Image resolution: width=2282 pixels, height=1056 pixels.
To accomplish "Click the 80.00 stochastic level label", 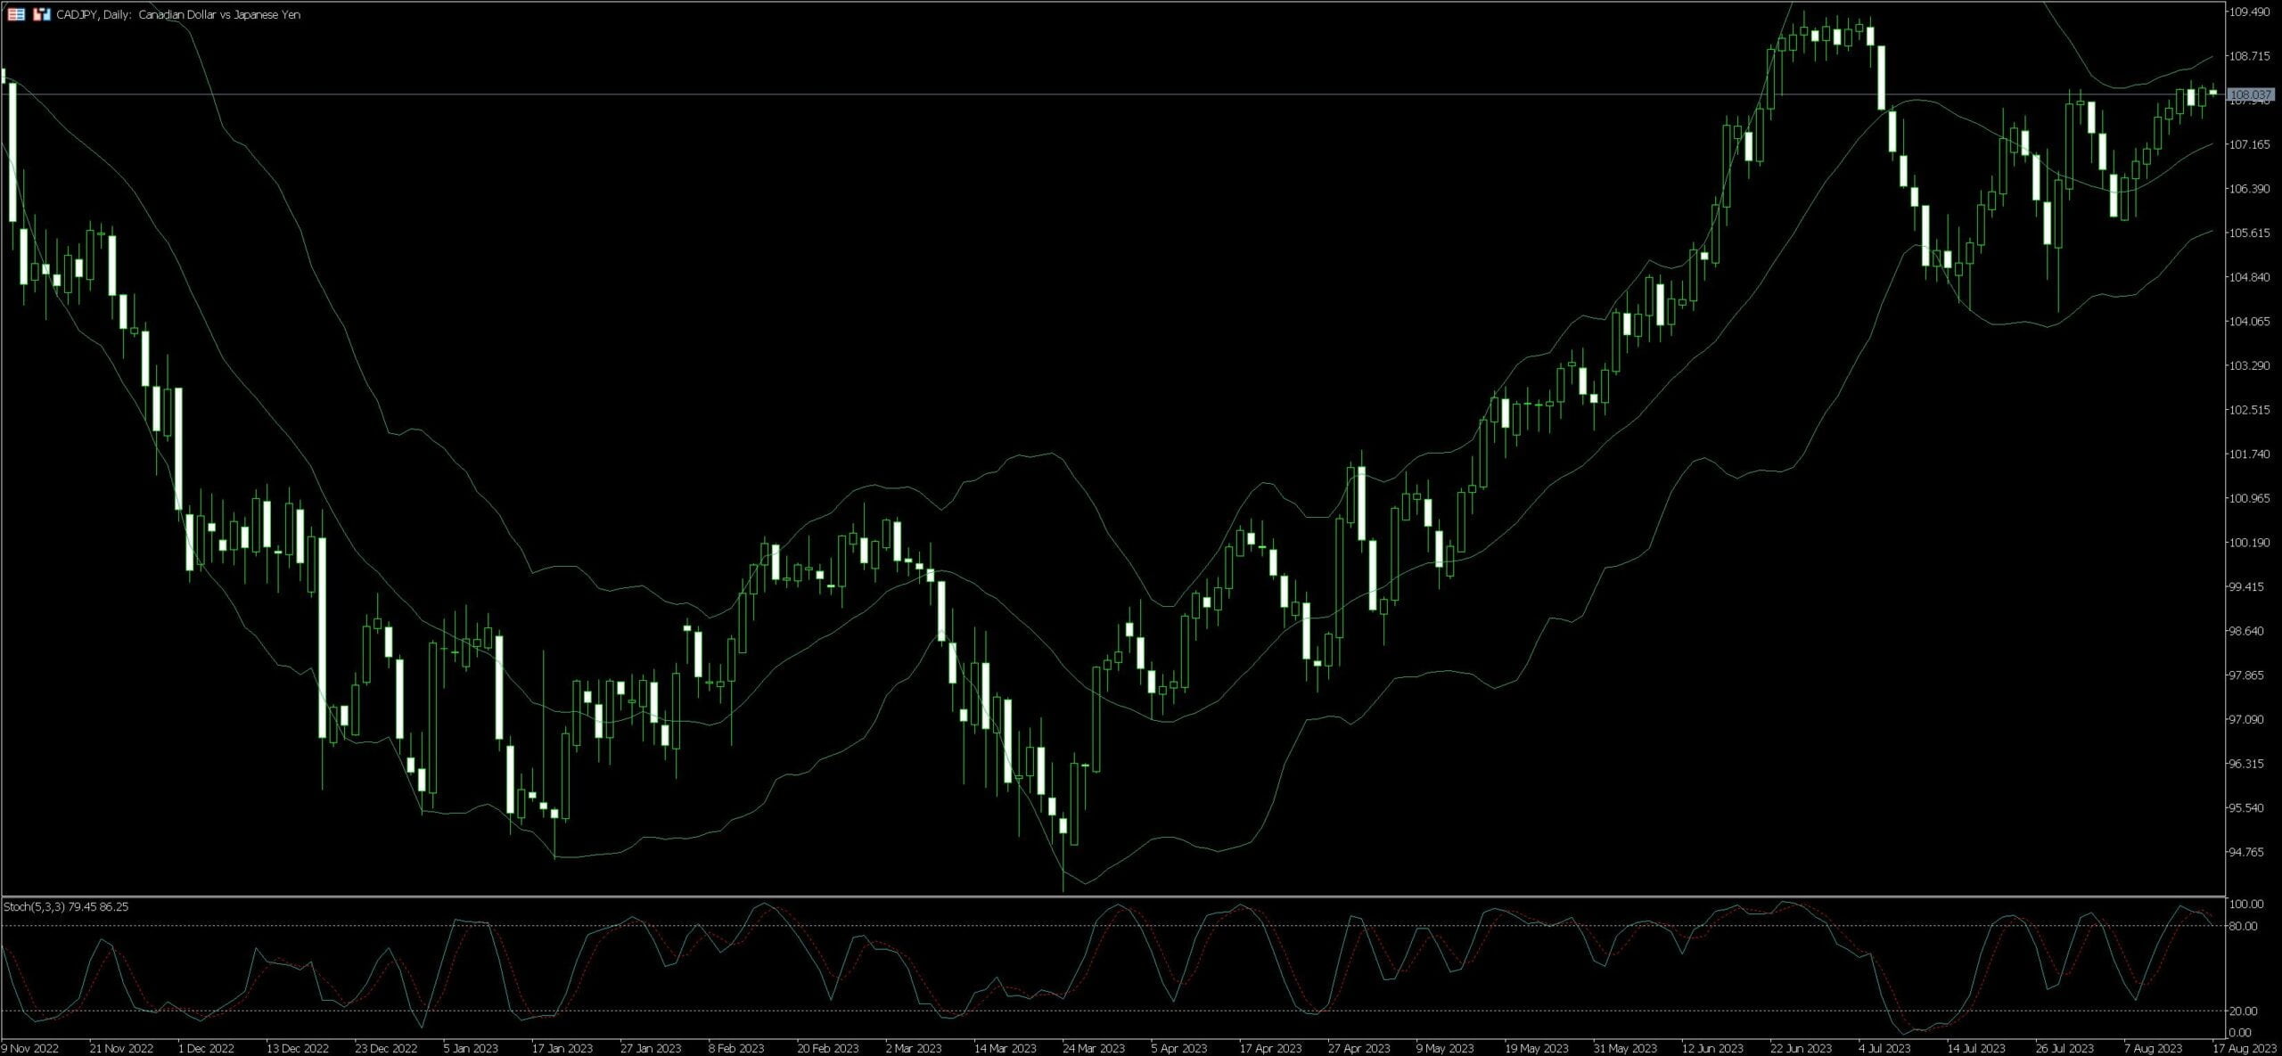I will click(x=2244, y=926).
